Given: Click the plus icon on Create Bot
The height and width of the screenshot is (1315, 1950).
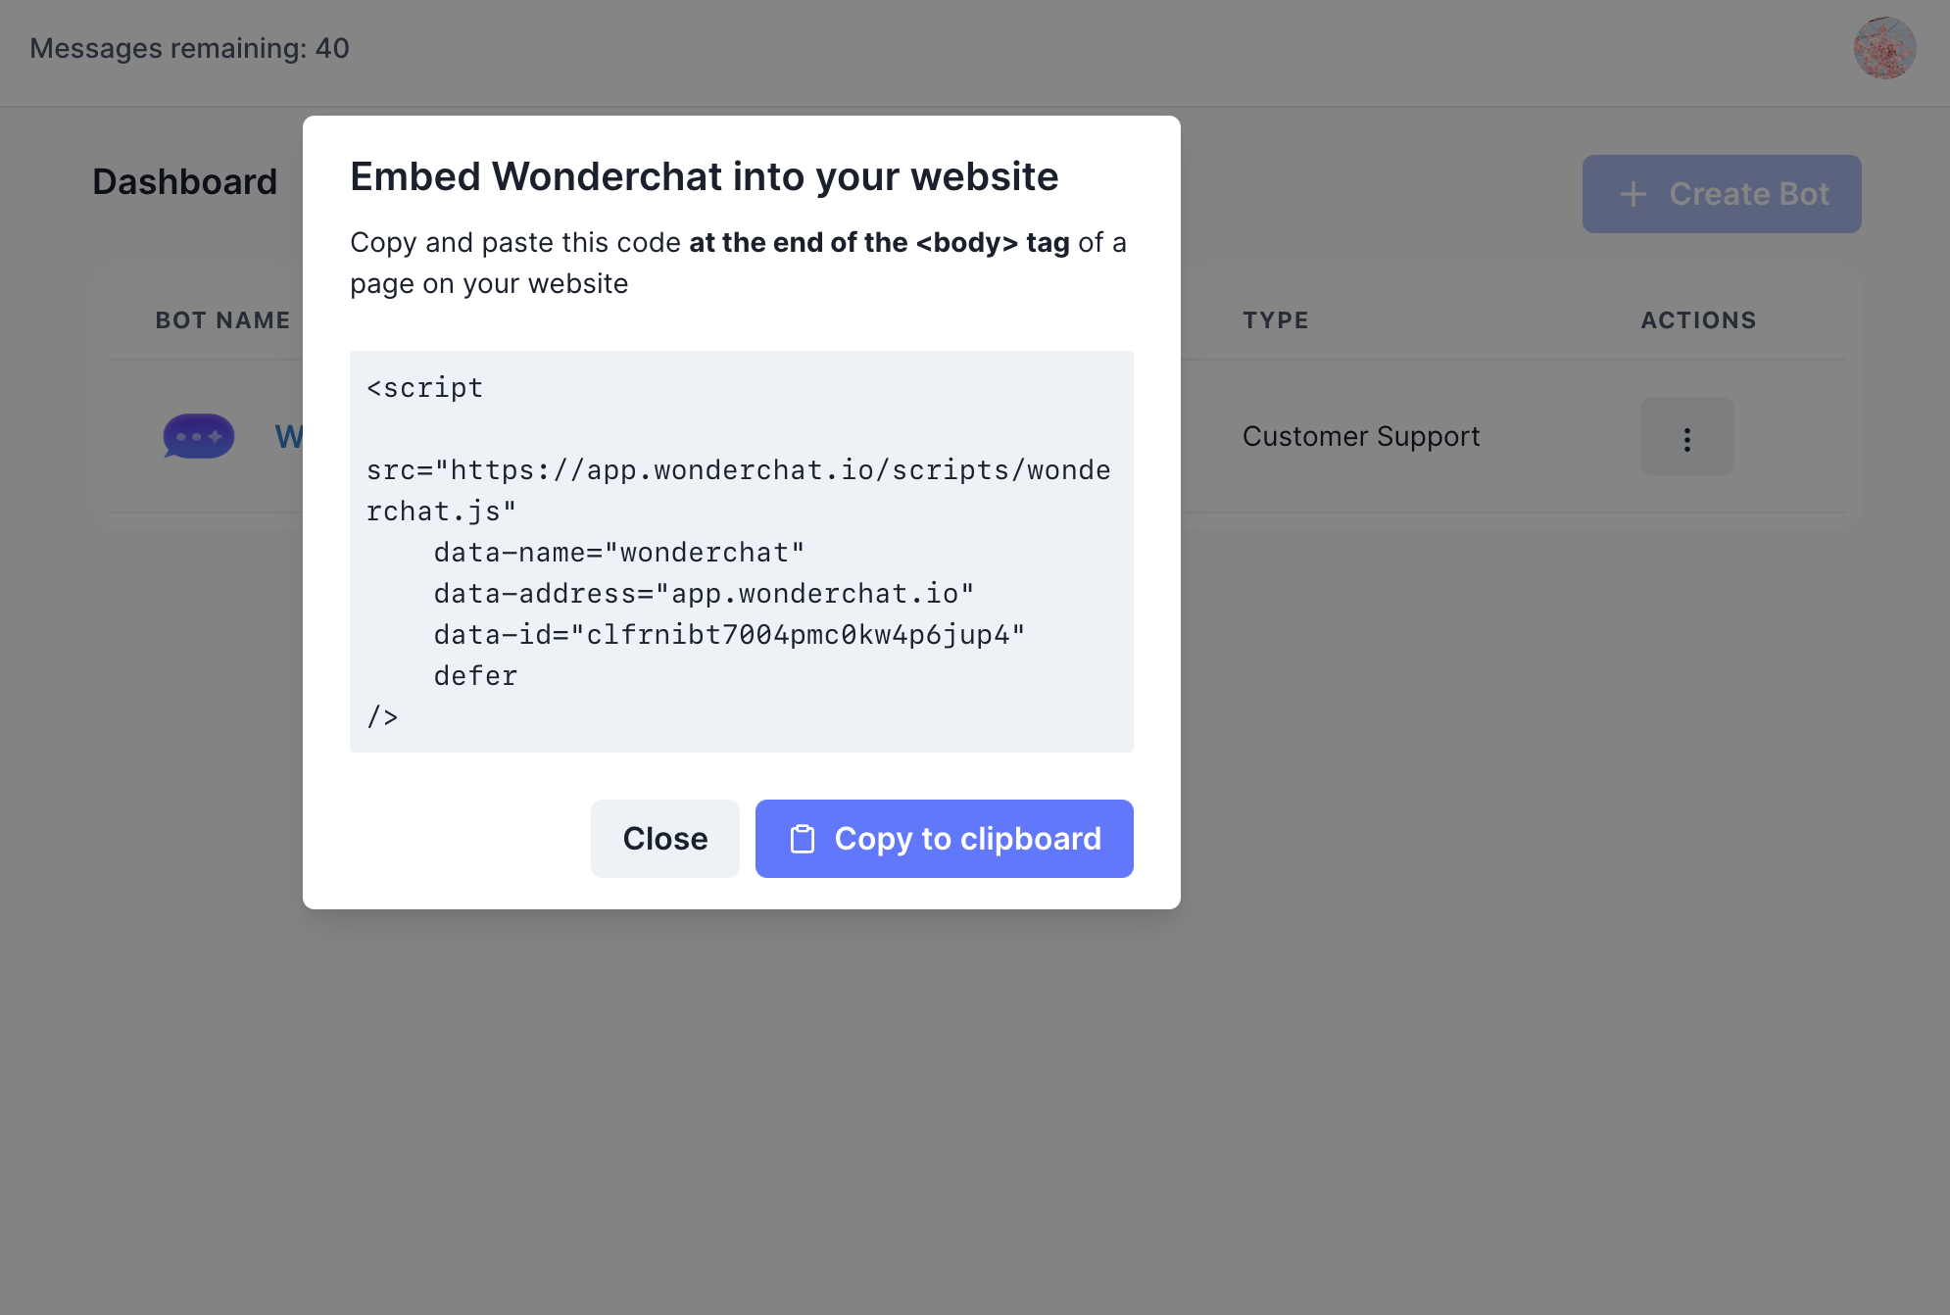Looking at the screenshot, I should 1633,194.
